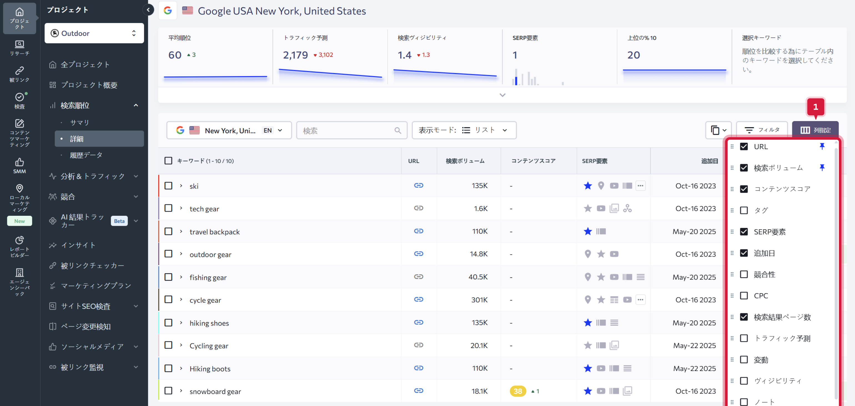Uncheck the 検索結果ページ数 column checkbox

point(744,317)
